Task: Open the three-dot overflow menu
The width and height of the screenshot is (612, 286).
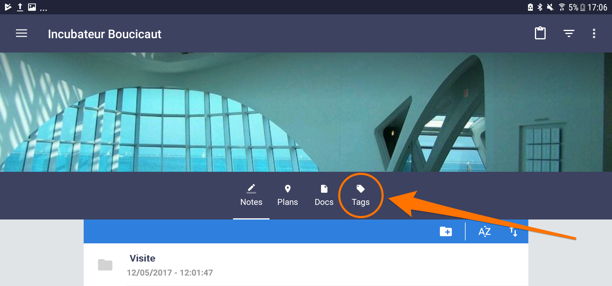Action: (x=594, y=33)
